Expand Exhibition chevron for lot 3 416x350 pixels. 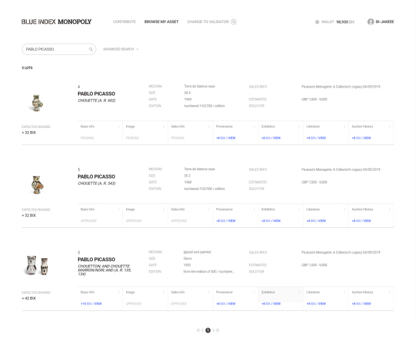(299, 292)
